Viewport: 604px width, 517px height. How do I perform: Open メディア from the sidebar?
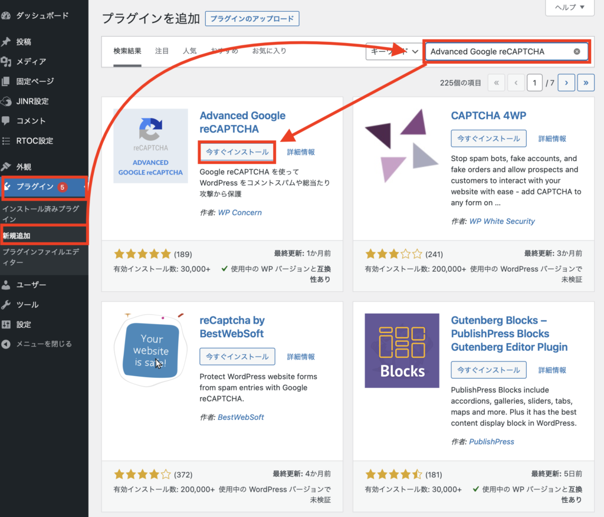(x=31, y=61)
